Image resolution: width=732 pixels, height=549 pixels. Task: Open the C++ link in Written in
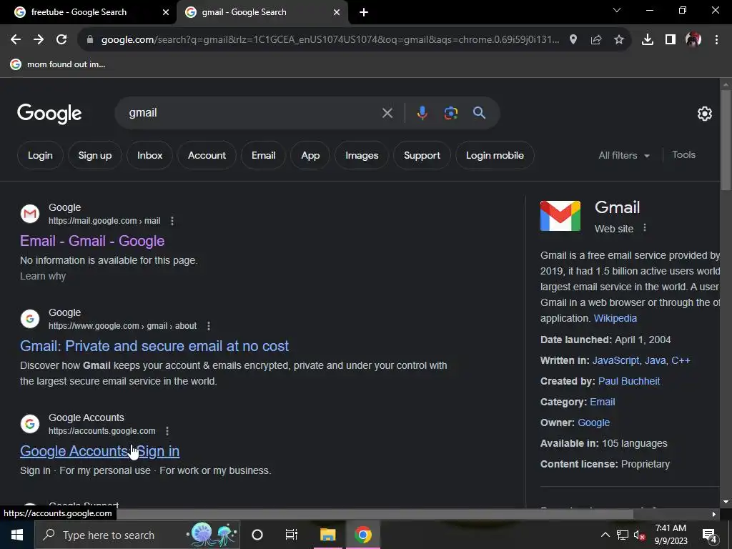[x=681, y=360]
